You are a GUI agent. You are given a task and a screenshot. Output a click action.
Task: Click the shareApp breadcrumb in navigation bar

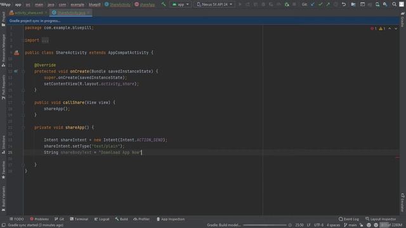tap(145, 4)
